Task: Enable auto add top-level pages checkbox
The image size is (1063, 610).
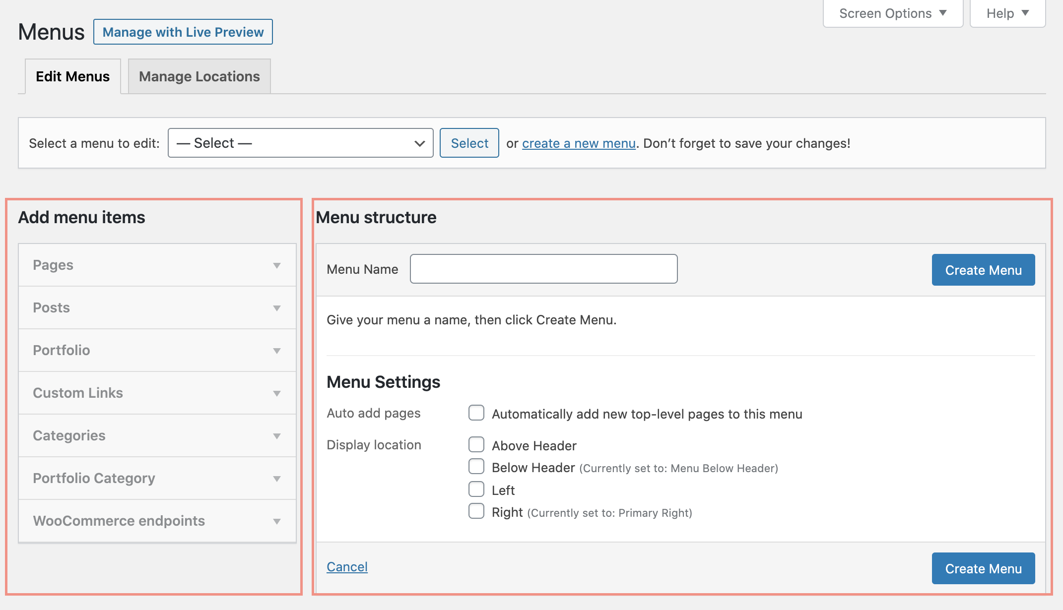Action: pos(476,413)
